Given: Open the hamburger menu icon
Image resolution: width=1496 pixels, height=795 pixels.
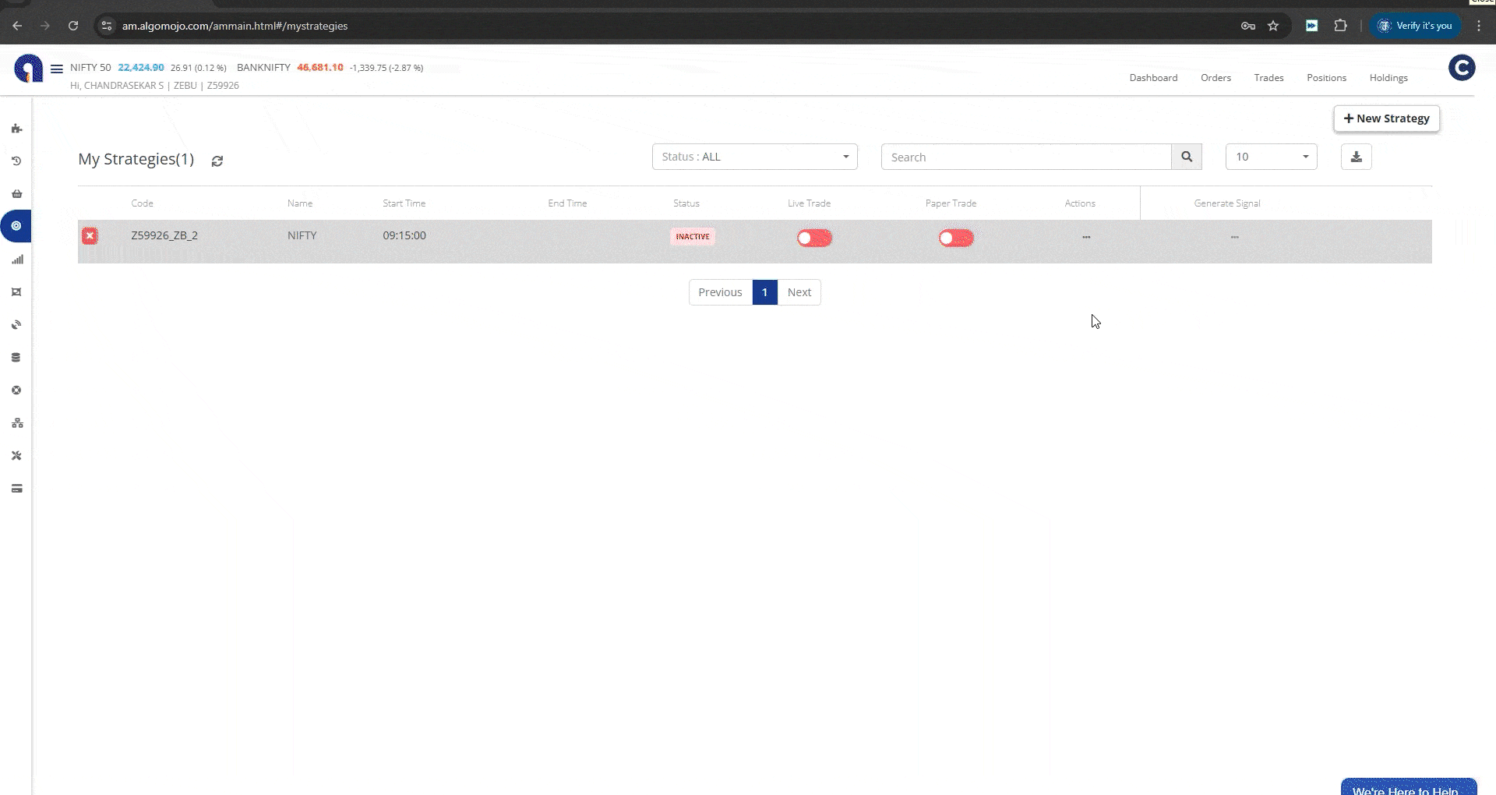Looking at the screenshot, I should [x=57, y=69].
